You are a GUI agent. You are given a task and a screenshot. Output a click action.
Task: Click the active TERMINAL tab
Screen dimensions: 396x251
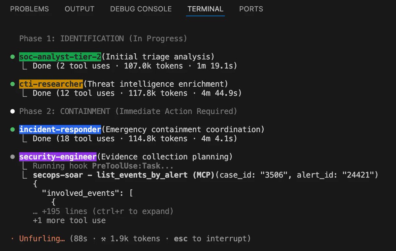[x=205, y=9]
